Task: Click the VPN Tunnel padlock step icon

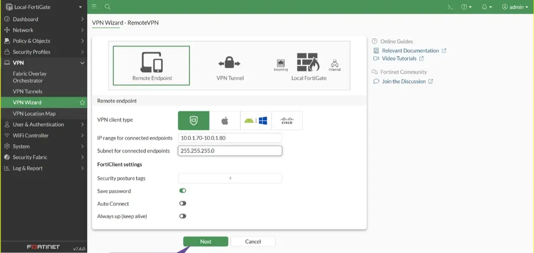Action: click(230, 63)
